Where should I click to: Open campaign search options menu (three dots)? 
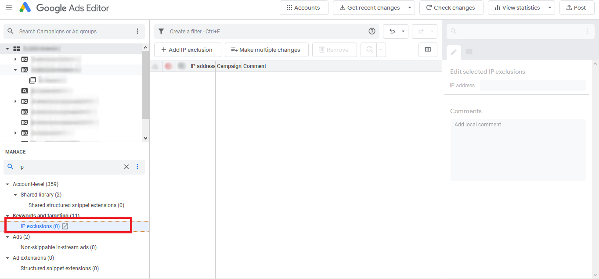click(x=137, y=31)
